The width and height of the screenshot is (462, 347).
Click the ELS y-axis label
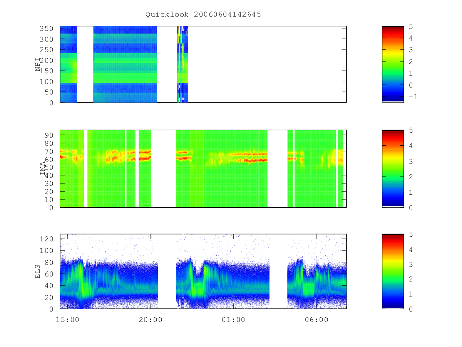38,271
